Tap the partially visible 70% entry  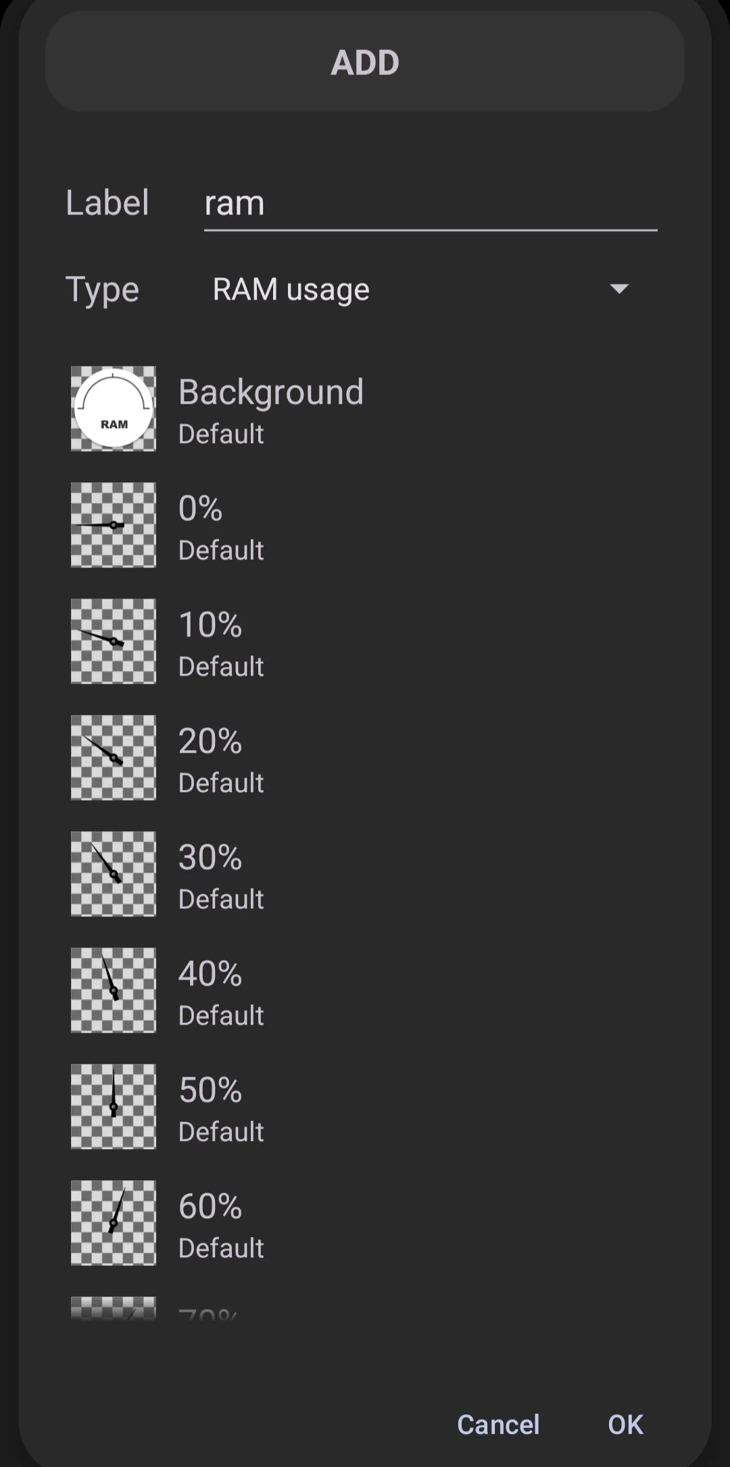365,1308
